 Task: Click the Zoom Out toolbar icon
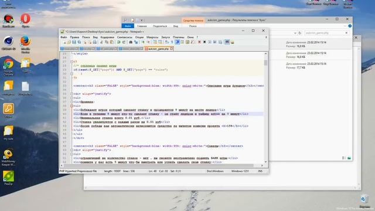[x=148, y=42]
